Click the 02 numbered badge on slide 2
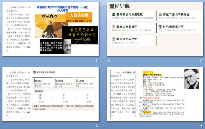The height and width of the screenshot is (129, 205). tap(160, 14)
